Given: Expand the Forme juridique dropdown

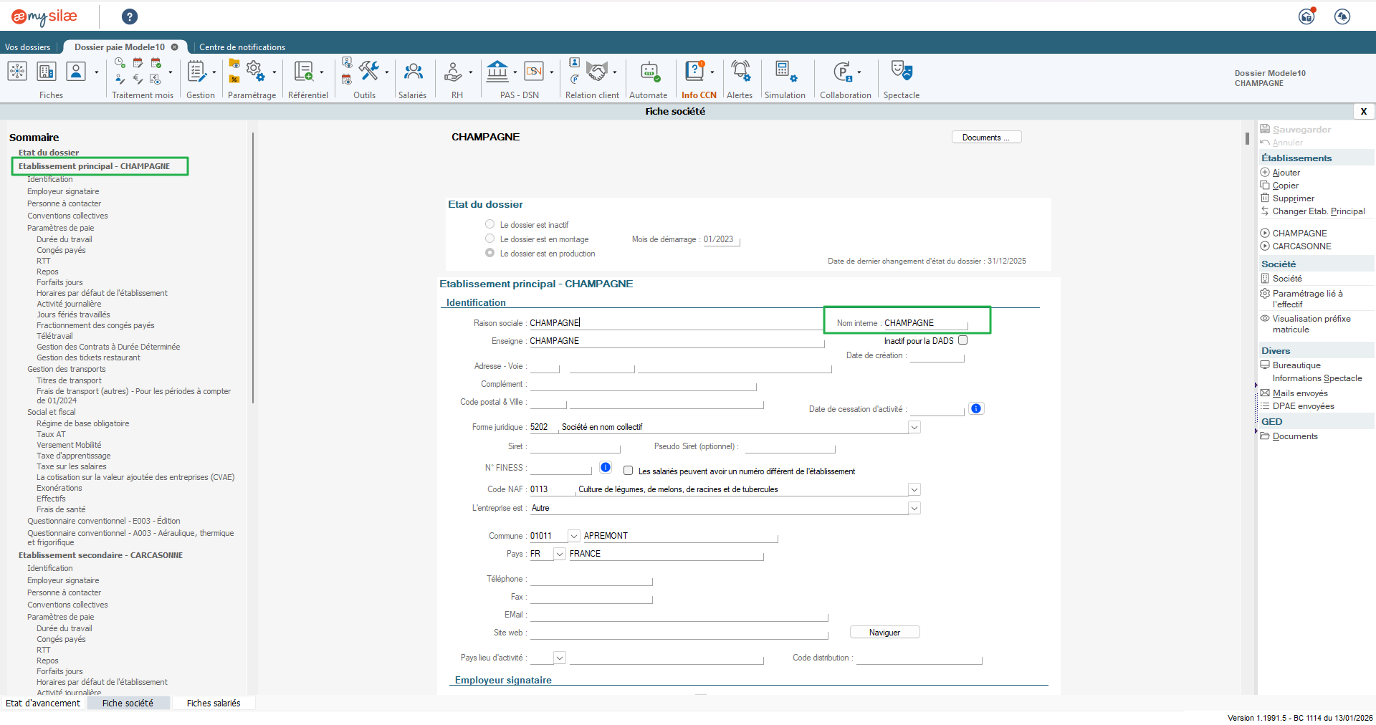Looking at the screenshot, I should point(914,427).
